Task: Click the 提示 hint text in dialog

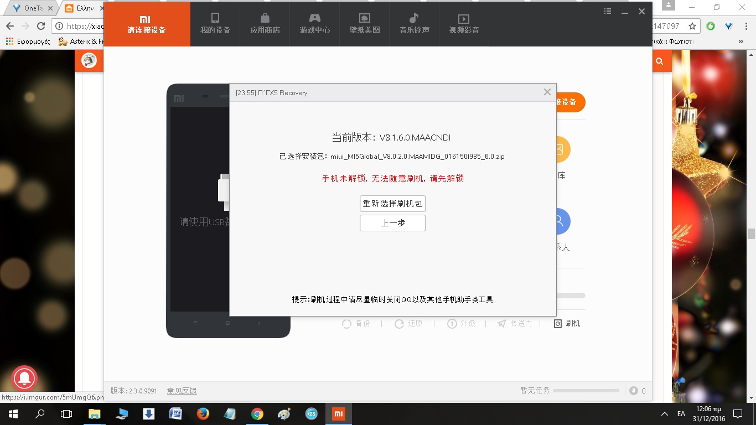Action: coord(392,299)
